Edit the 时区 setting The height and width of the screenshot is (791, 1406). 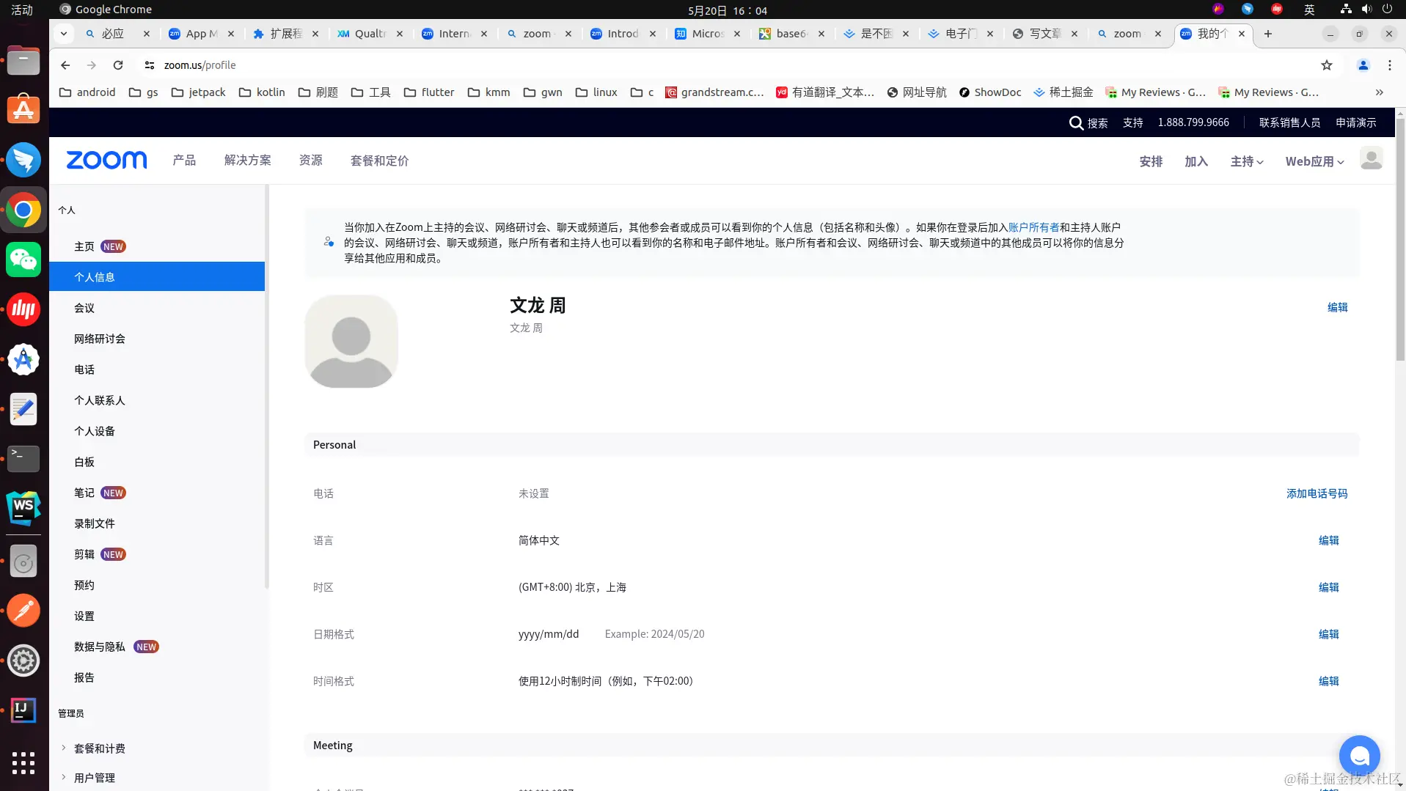[x=1328, y=587]
